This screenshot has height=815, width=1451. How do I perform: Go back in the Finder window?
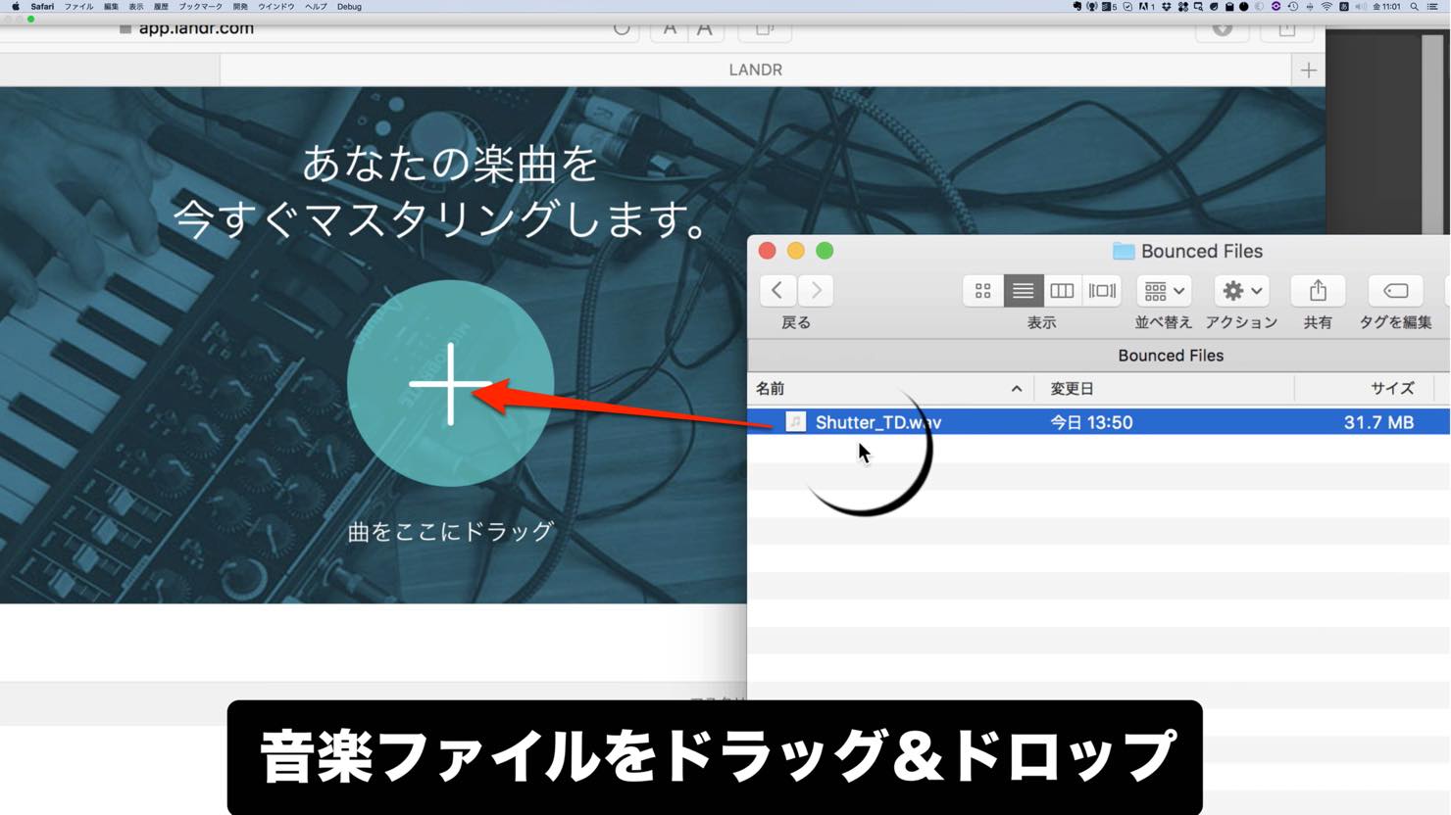[777, 290]
